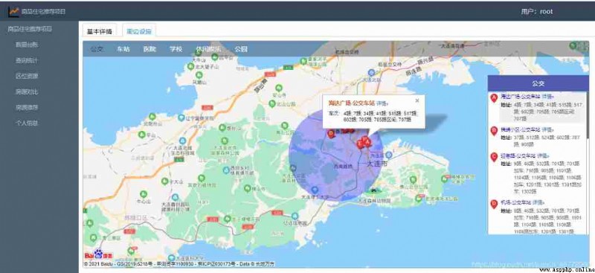This screenshot has width=595, height=273.
Task: Select 公交 in the map category bar
Action: coord(97,49)
